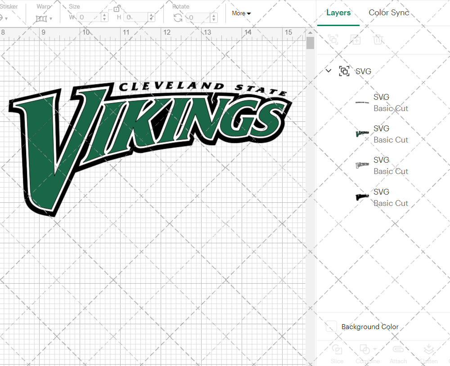Viewport: 450px width, 366px height.
Task: Click the Height stepper arrows
Action: click(x=152, y=17)
